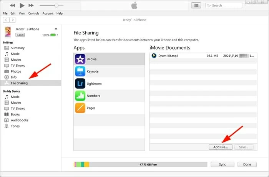The width and height of the screenshot is (269, 177).
Task: Open the Help menu
Action: click(x=60, y=13)
